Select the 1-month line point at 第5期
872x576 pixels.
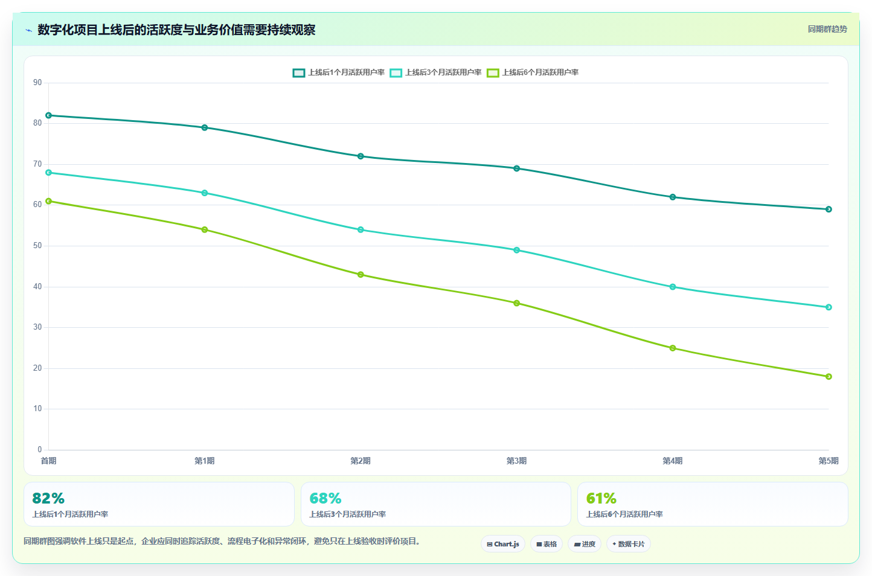(x=829, y=210)
